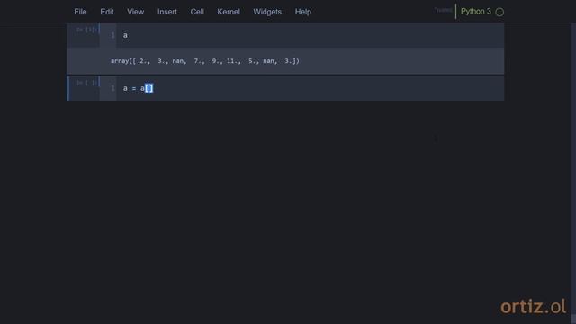The image size is (576, 324).
Task: Click into the code cell 'a = a[]'
Action: click(x=310, y=88)
